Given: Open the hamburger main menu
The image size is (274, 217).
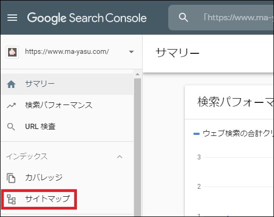Looking at the screenshot, I should click(x=12, y=18).
